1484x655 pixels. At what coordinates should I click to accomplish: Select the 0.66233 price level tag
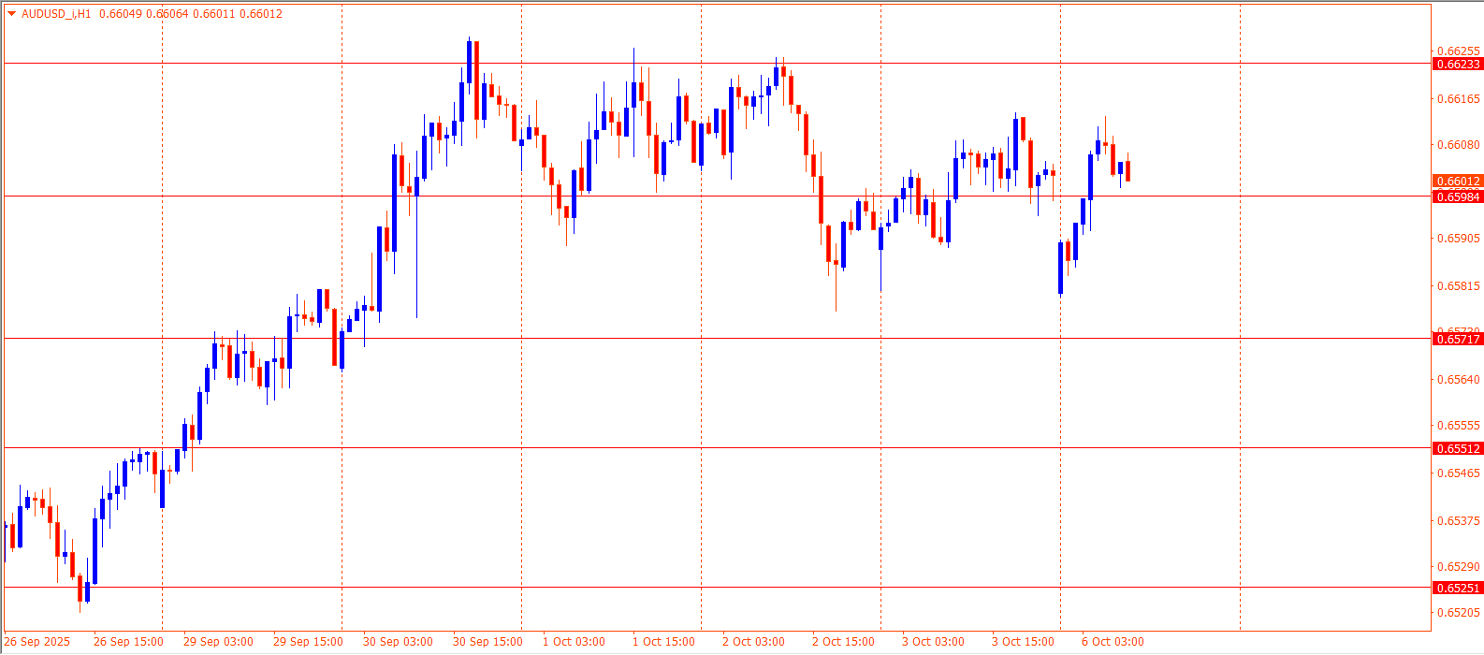coord(1457,64)
